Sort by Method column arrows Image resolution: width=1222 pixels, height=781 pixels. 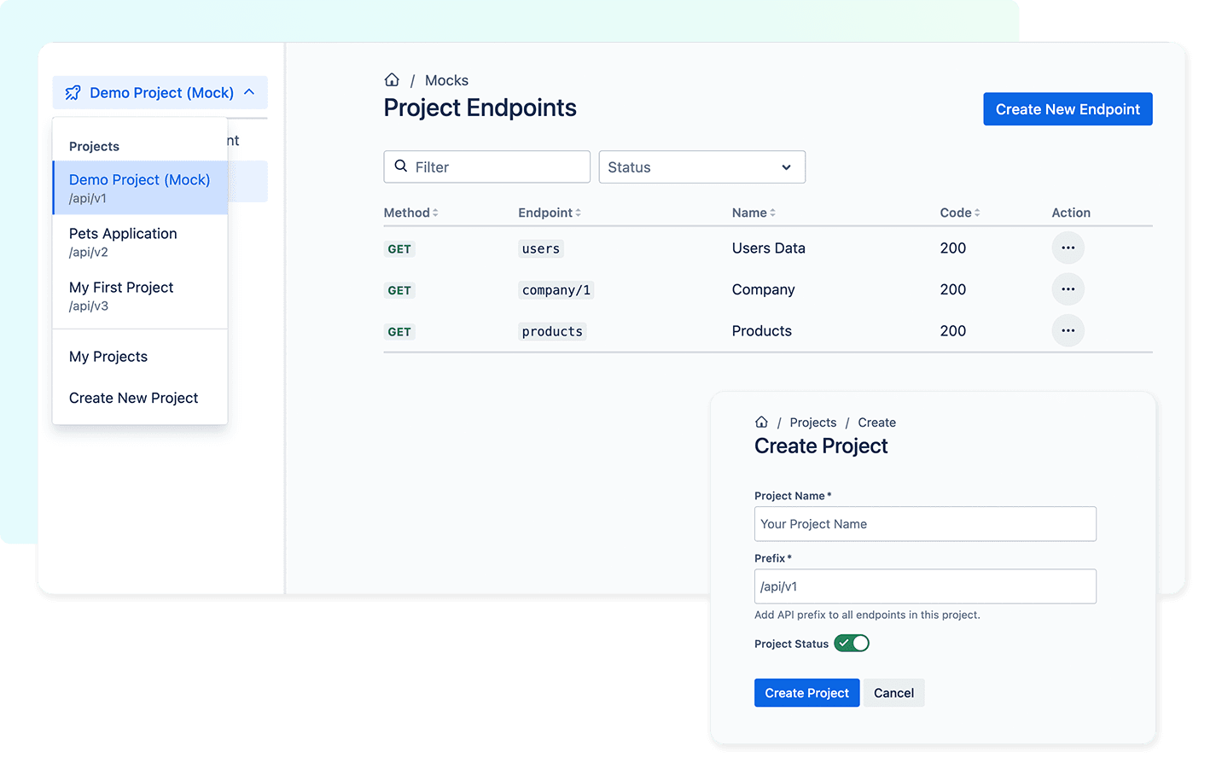coord(435,213)
